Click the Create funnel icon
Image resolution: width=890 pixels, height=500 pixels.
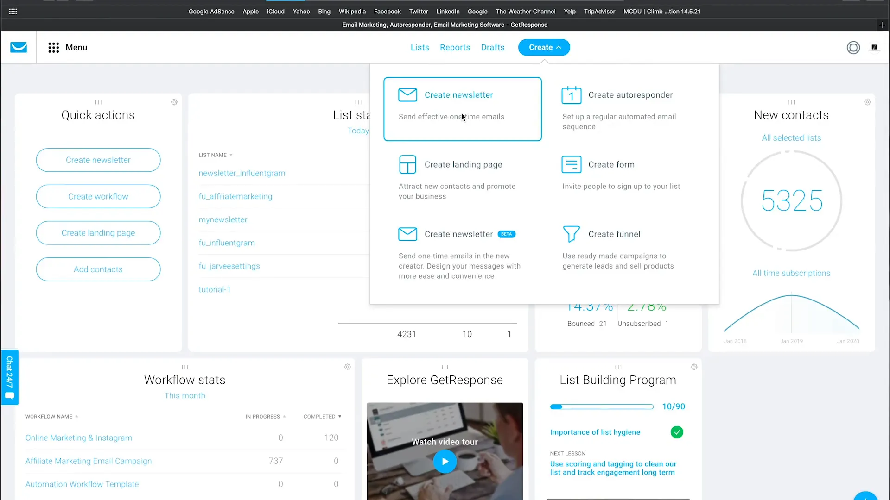pos(571,234)
